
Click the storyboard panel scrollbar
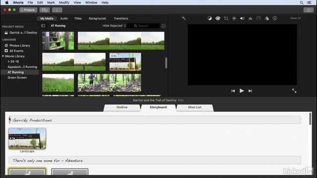pos(310,119)
